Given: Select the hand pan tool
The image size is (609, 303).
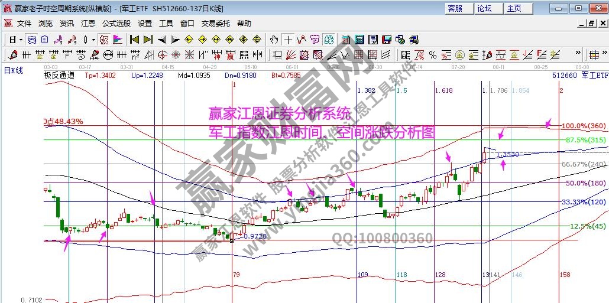Looking at the screenshot, I should point(274,40).
